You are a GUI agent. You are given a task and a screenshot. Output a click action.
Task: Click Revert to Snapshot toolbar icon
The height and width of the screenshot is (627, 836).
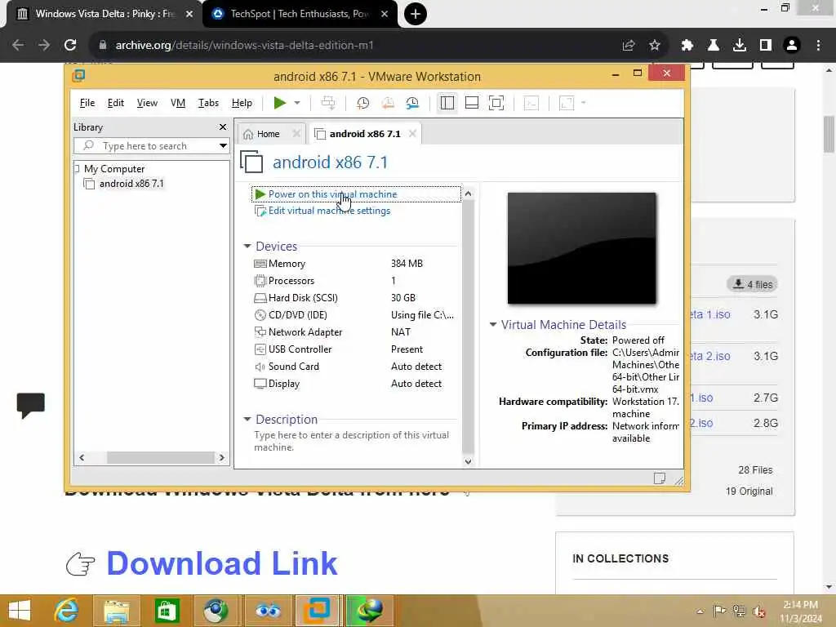[x=388, y=102]
